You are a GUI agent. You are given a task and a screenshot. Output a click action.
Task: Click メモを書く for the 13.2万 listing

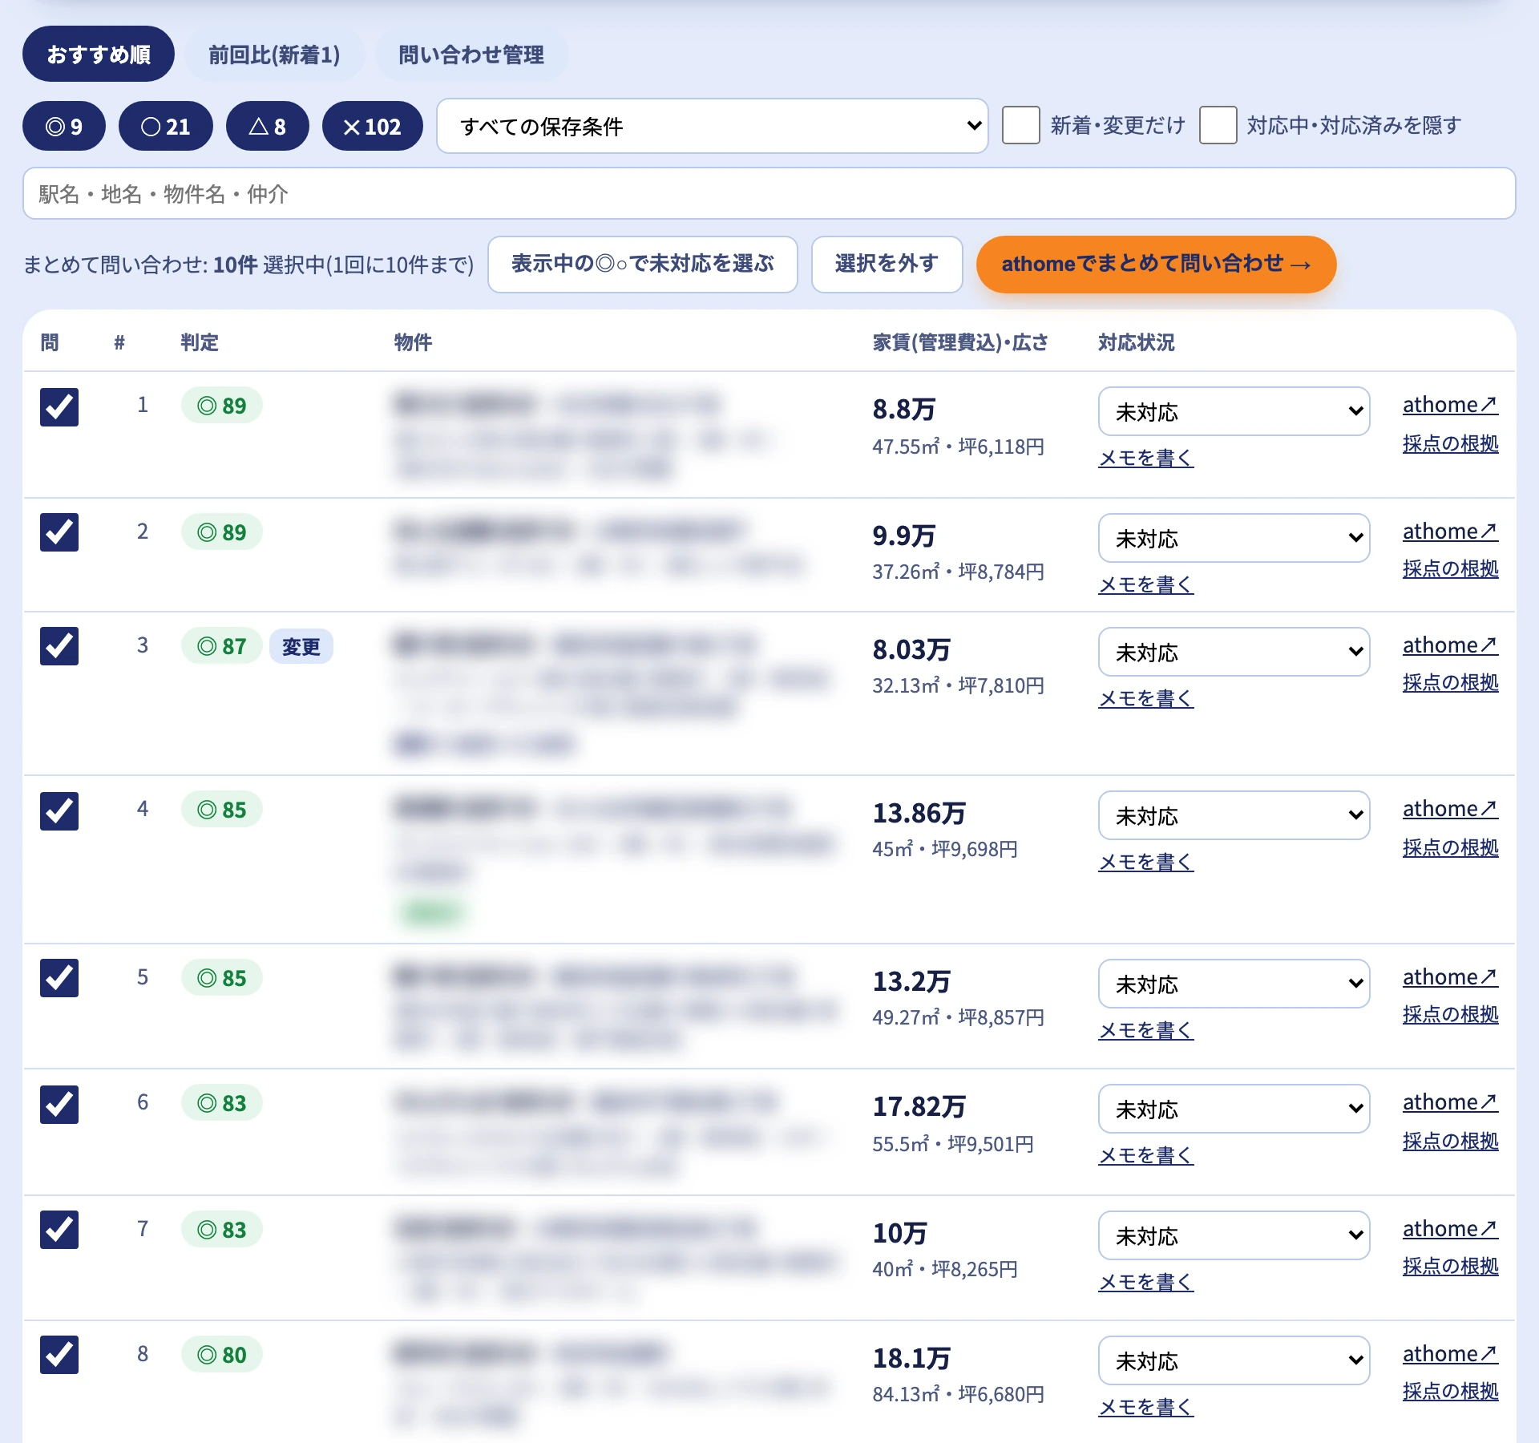pos(1146,1030)
